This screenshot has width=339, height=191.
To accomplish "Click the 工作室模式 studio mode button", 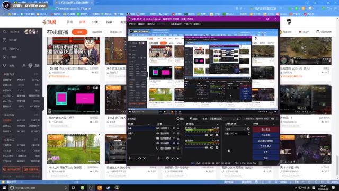I will point(266,146).
